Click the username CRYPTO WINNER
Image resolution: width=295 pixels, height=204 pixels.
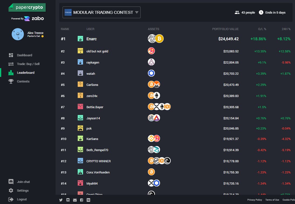point(98,161)
